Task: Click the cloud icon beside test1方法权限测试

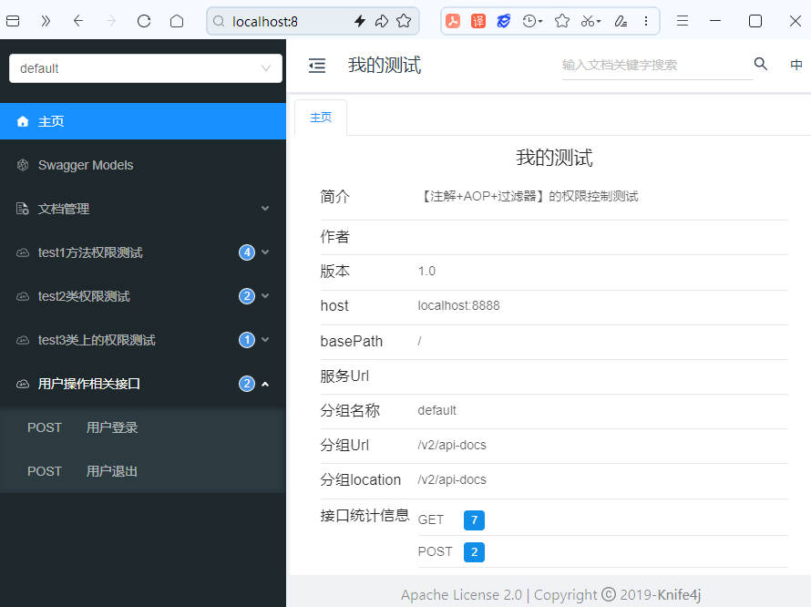Action: pos(23,252)
